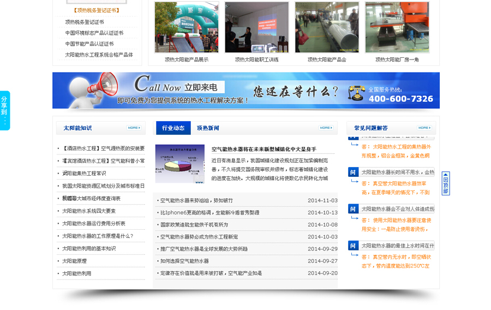Open news 如何选择空气能热水器
The height and width of the screenshot is (310, 491).
point(184,261)
